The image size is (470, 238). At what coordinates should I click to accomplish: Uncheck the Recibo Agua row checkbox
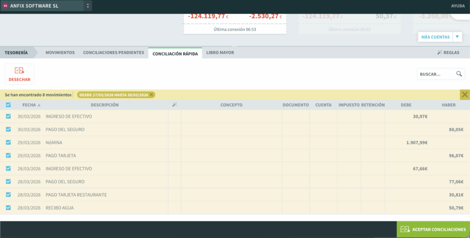point(8,207)
